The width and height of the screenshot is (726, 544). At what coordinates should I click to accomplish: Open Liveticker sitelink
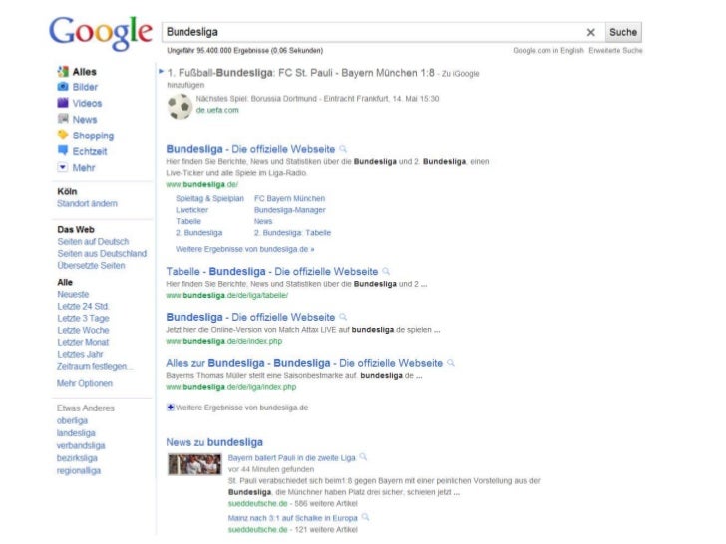point(192,210)
